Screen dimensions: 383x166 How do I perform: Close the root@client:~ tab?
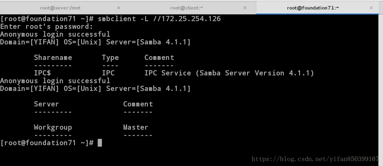[x=245, y=8]
